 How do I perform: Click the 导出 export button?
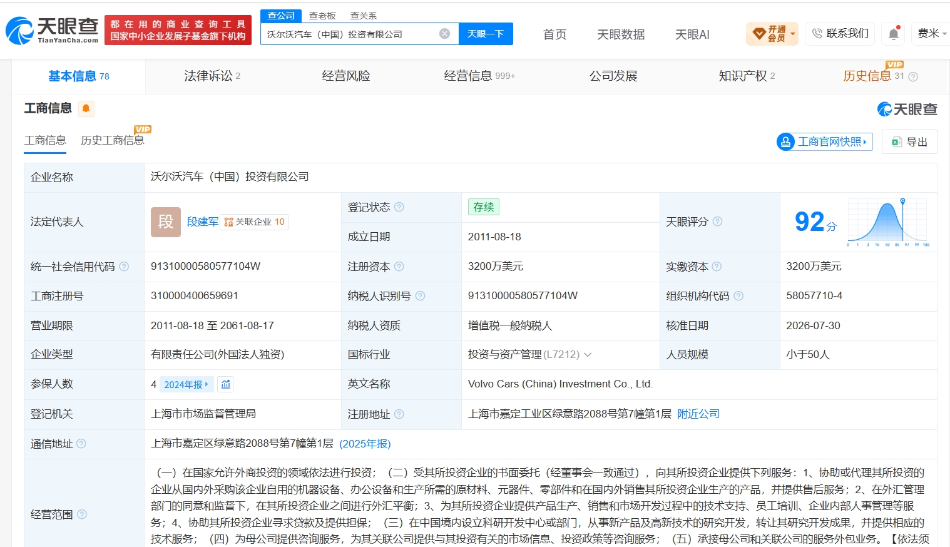tap(909, 142)
